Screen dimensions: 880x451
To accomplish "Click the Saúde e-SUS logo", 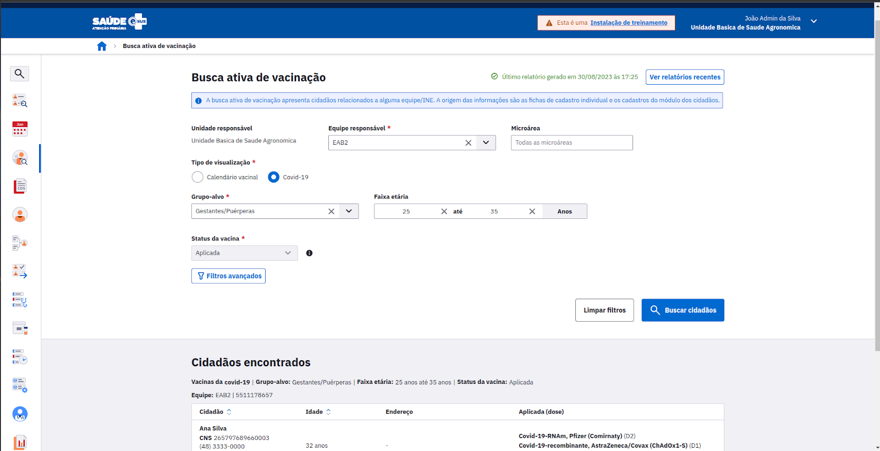I will (x=119, y=22).
